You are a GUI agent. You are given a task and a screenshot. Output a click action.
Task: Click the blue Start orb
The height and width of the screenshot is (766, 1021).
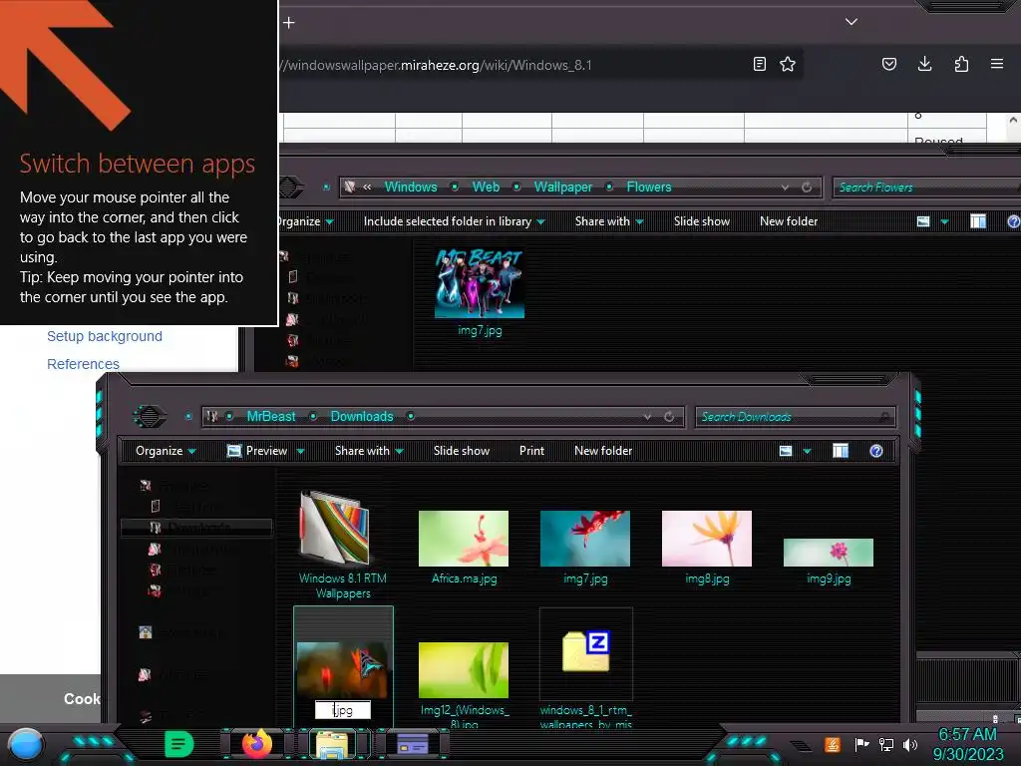tap(25, 744)
